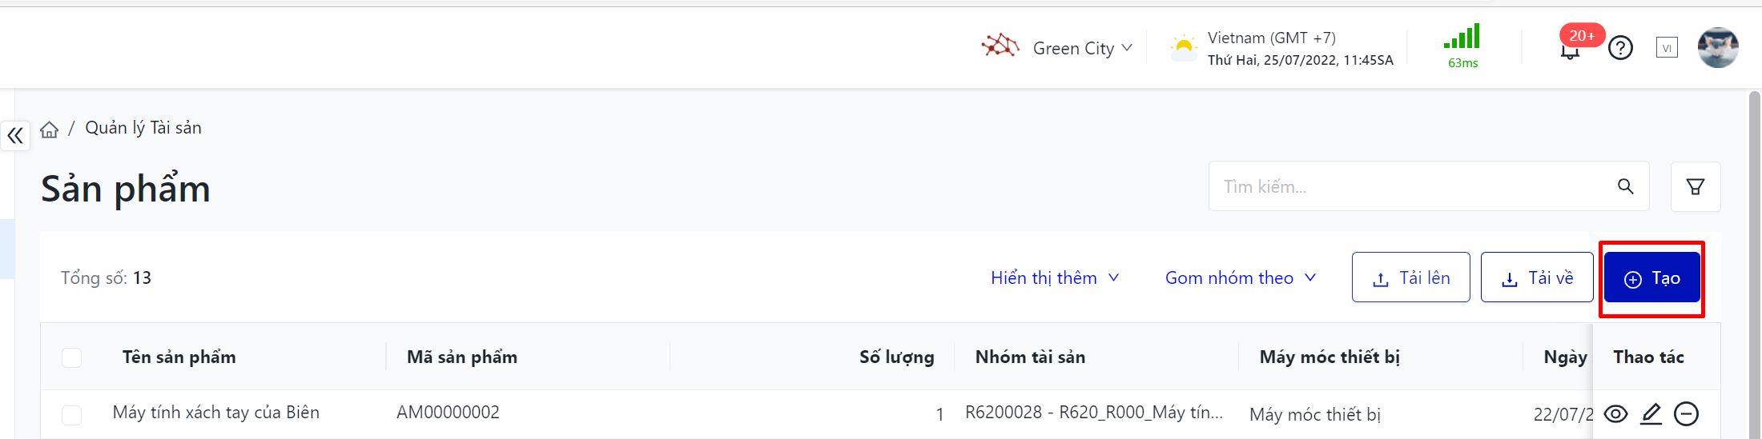Click the search magnifier icon
This screenshot has width=1762, height=439.
coord(1625,186)
